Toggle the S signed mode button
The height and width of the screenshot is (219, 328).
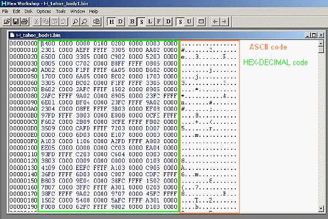tap(181, 22)
